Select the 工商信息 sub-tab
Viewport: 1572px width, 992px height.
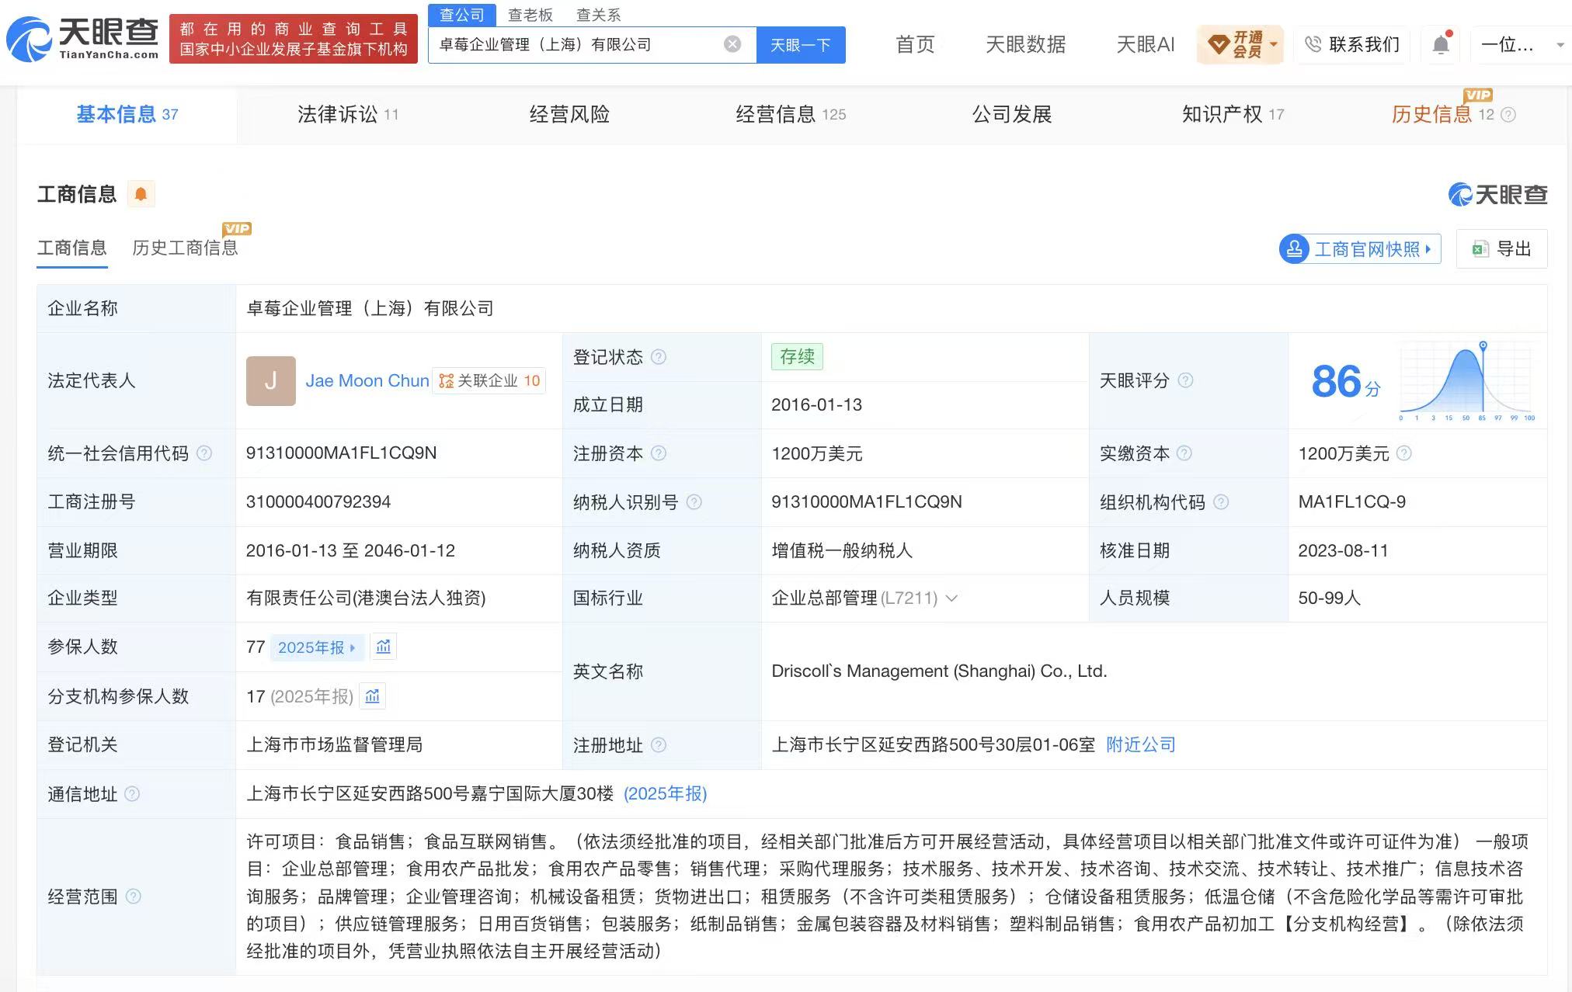pyautogui.click(x=71, y=248)
